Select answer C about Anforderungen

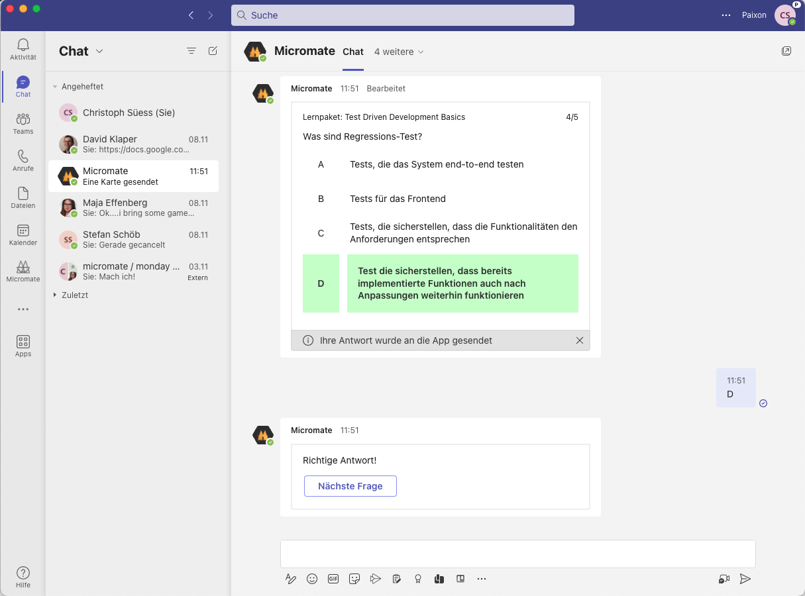[441, 233]
